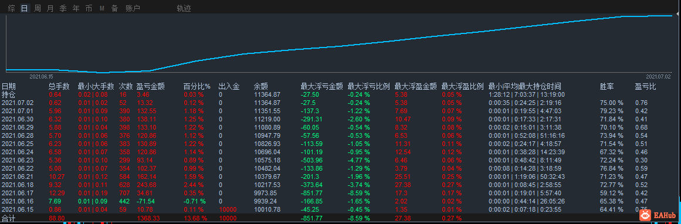Viewport: 681px width, 224px height.
Task: Click the chart end label 2021.07.02
Action: tap(658, 76)
